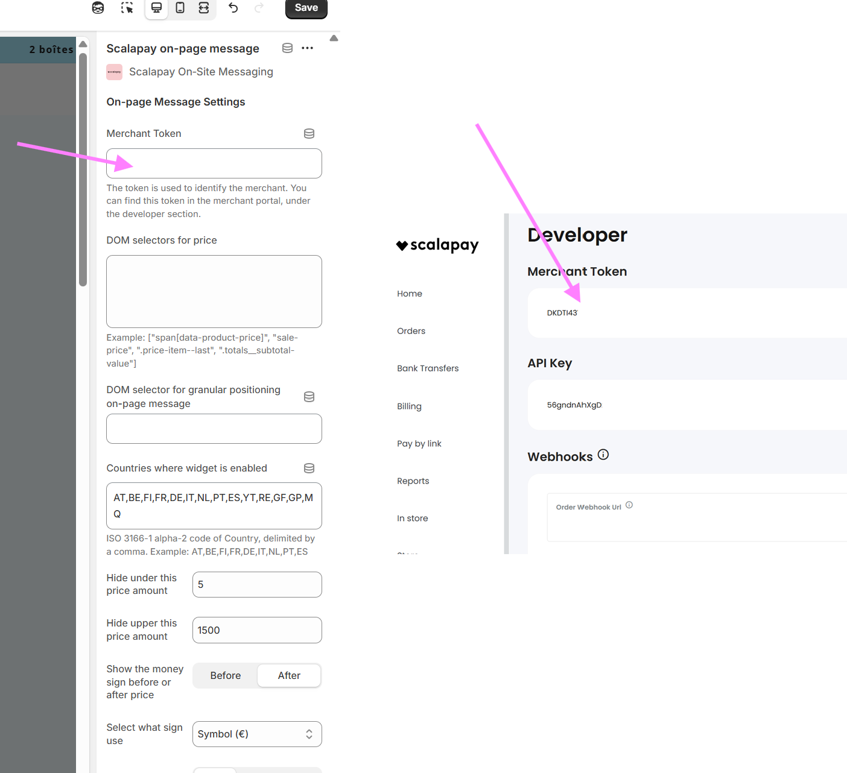Viewport: 847px width, 773px height.
Task: Open Pay by link in portal sidebar
Action: click(x=419, y=444)
